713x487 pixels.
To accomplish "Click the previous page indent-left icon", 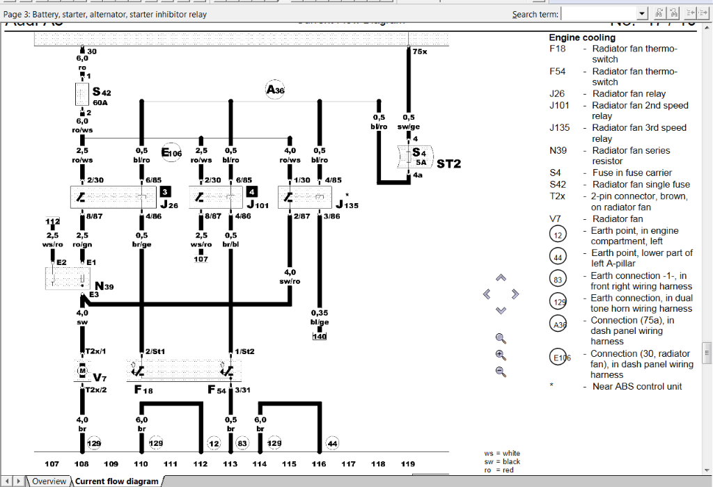I will (691, 13).
